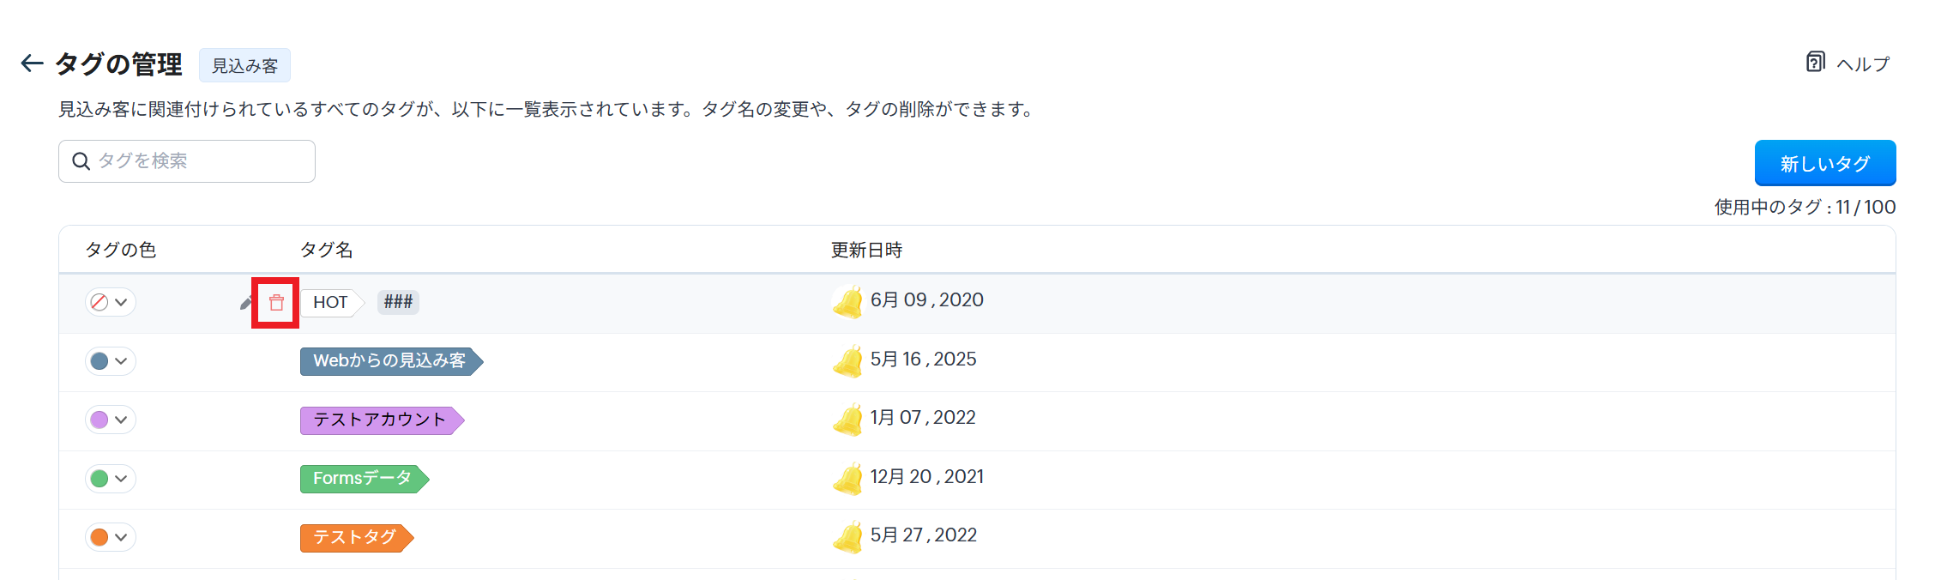Click the 更新日時 column header
Screen dimensions: 1935x580
tap(866, 250)
